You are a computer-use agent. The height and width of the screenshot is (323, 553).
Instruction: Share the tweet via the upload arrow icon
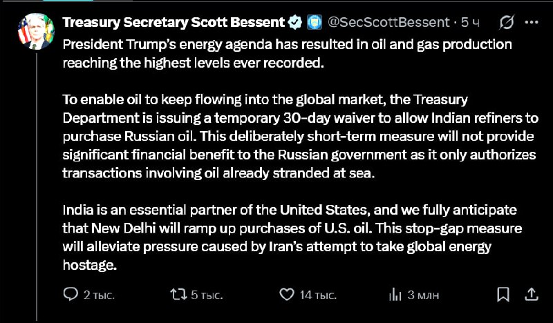pyautogui.click(x=533, y=295)
